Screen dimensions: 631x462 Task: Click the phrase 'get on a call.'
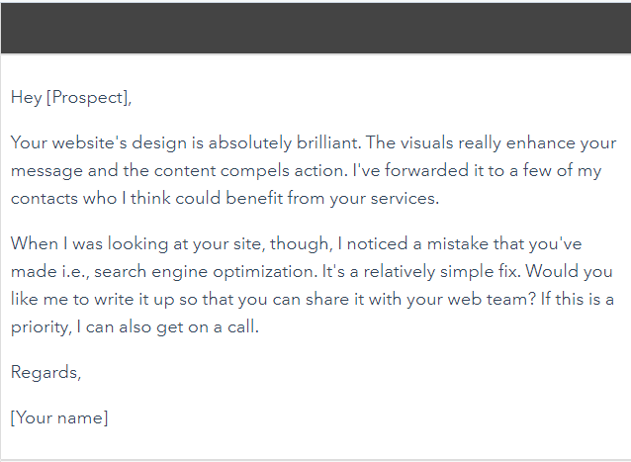tap(208, 326)
